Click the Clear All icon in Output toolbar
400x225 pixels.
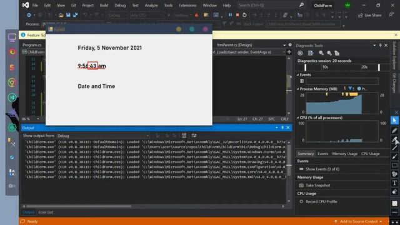tap(184, 136)
